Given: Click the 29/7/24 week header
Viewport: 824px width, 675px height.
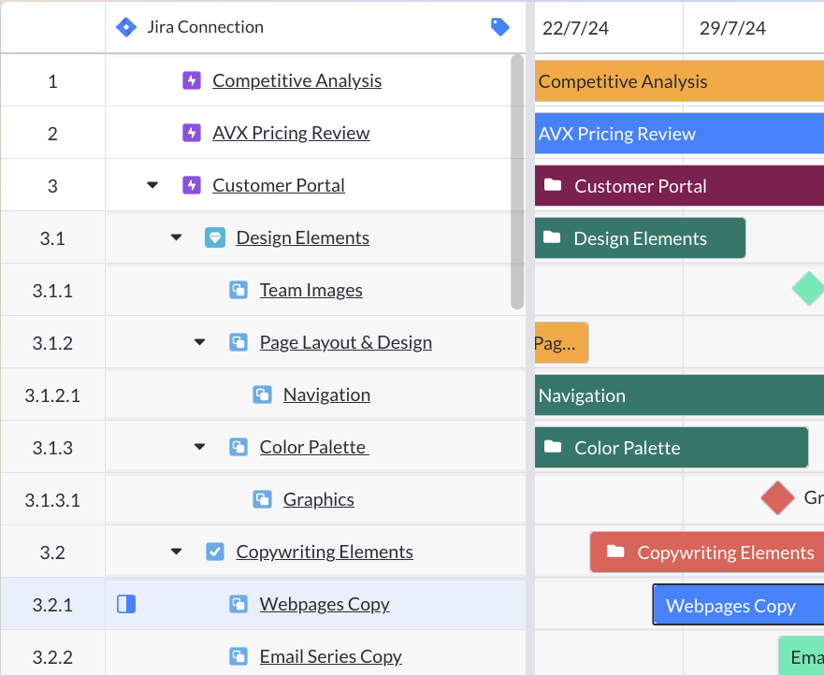Looking at the screenshot, I should 754,27.
